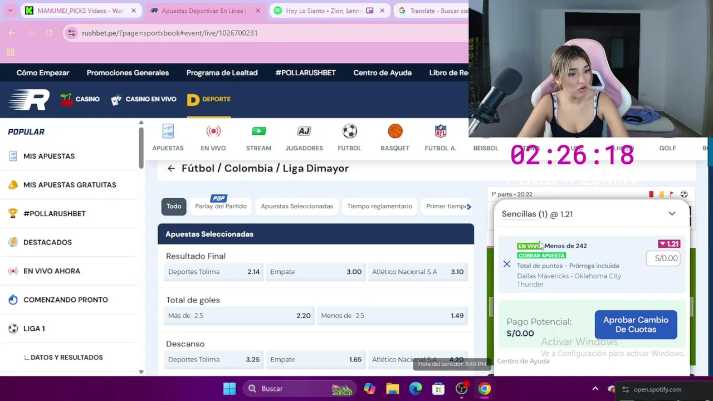This screenshot has height=401, width=713.
Task: Close the Apuestas Deportivas browser tab
Action: pyautogui.click(x=258, y=11)
